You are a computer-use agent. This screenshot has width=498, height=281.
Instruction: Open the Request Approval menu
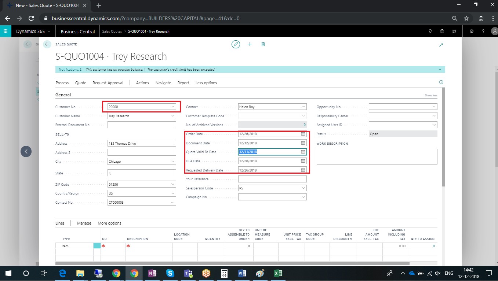click(x=108, y=83)
